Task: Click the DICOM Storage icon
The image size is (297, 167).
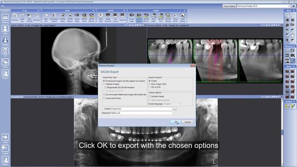Action: pyautogui.click(x=168, y=17)
